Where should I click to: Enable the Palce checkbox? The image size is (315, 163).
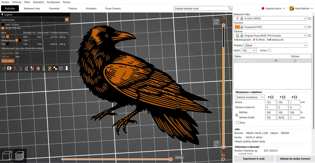(x=237, y=123)
